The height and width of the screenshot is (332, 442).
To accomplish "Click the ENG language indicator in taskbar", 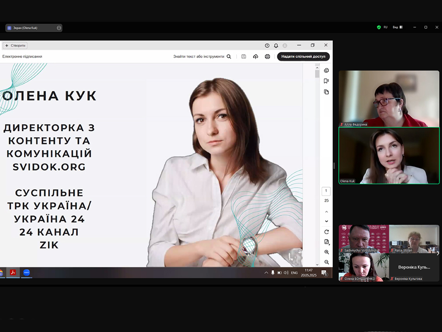I will pos(294,273).
